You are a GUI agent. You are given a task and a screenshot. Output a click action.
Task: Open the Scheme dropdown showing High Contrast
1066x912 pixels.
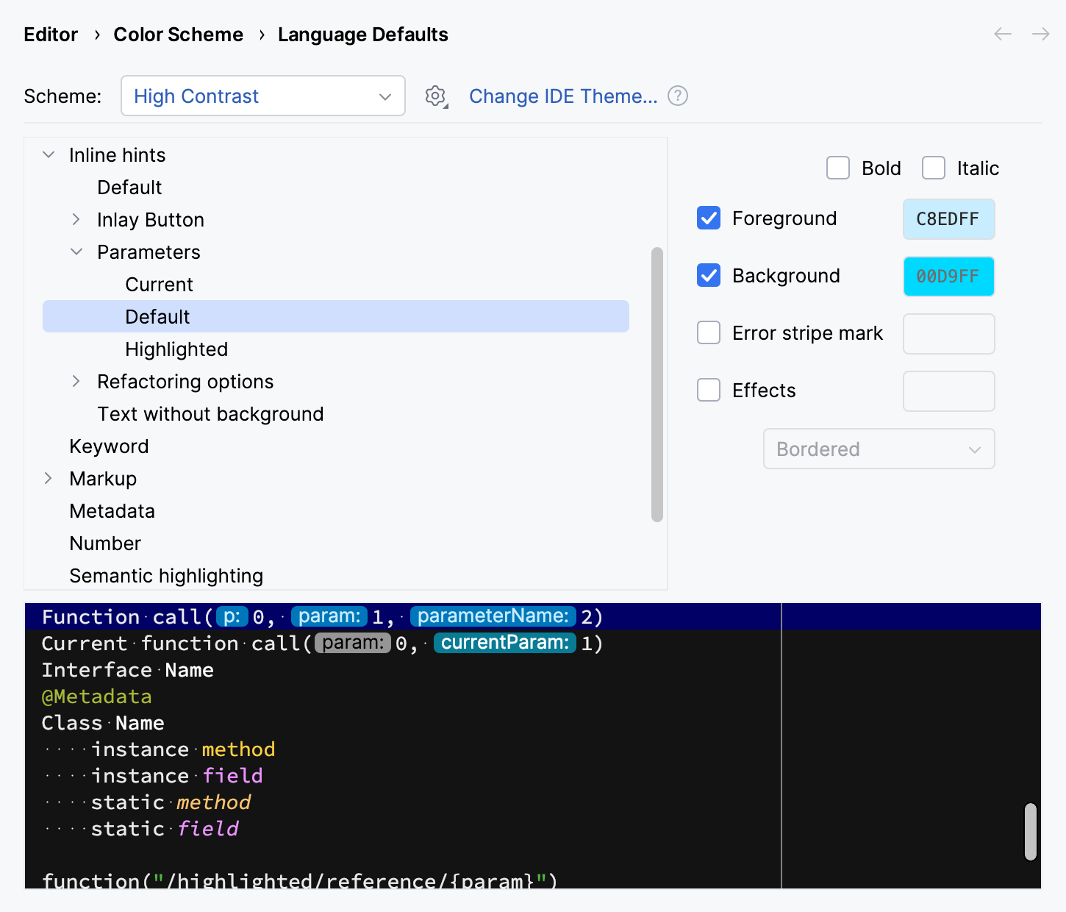263,96
